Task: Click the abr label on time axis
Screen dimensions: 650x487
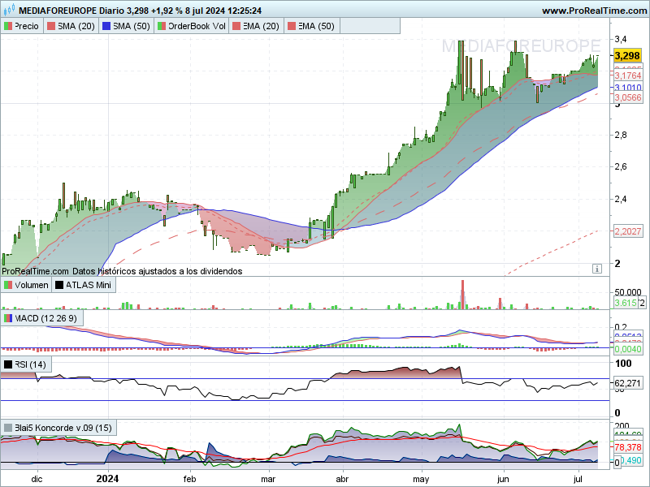Action: tap(342, 480)
